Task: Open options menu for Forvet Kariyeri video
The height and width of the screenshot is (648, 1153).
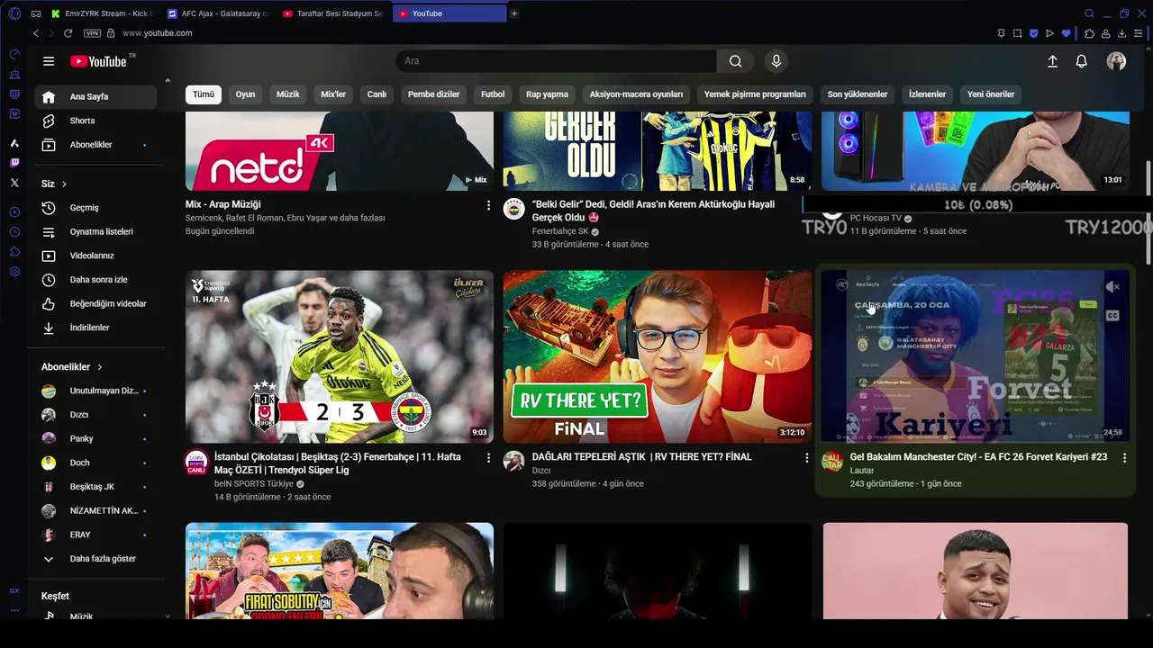Action: tap(1124, 458)
